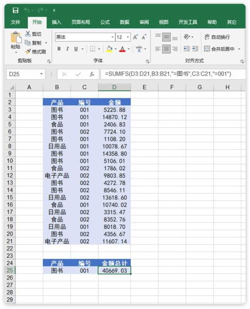
Task: Expand the fill color palette arrow
Action: tap(116, 49)
